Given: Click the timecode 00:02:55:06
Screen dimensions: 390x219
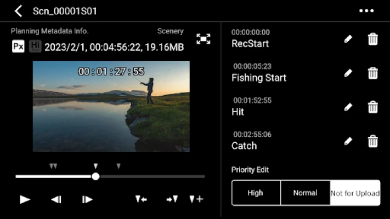Looking at the screenshot, I should click(x=252, y=134).
